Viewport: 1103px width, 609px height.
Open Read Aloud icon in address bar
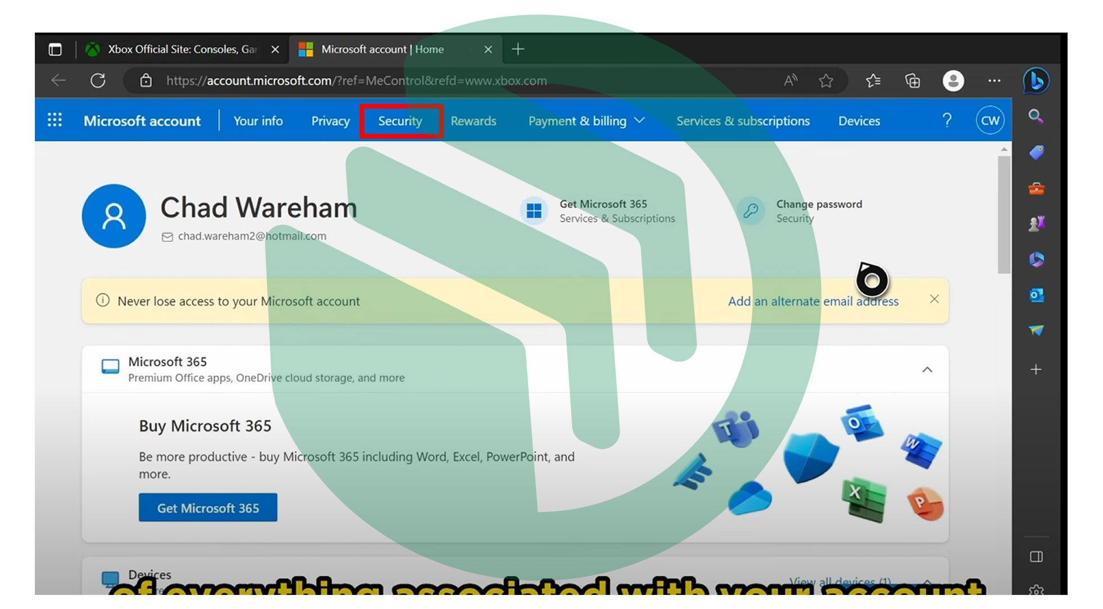[x=791, y=81]
